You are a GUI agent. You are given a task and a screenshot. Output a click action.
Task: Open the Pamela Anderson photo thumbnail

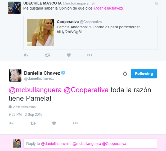(40, 33)
